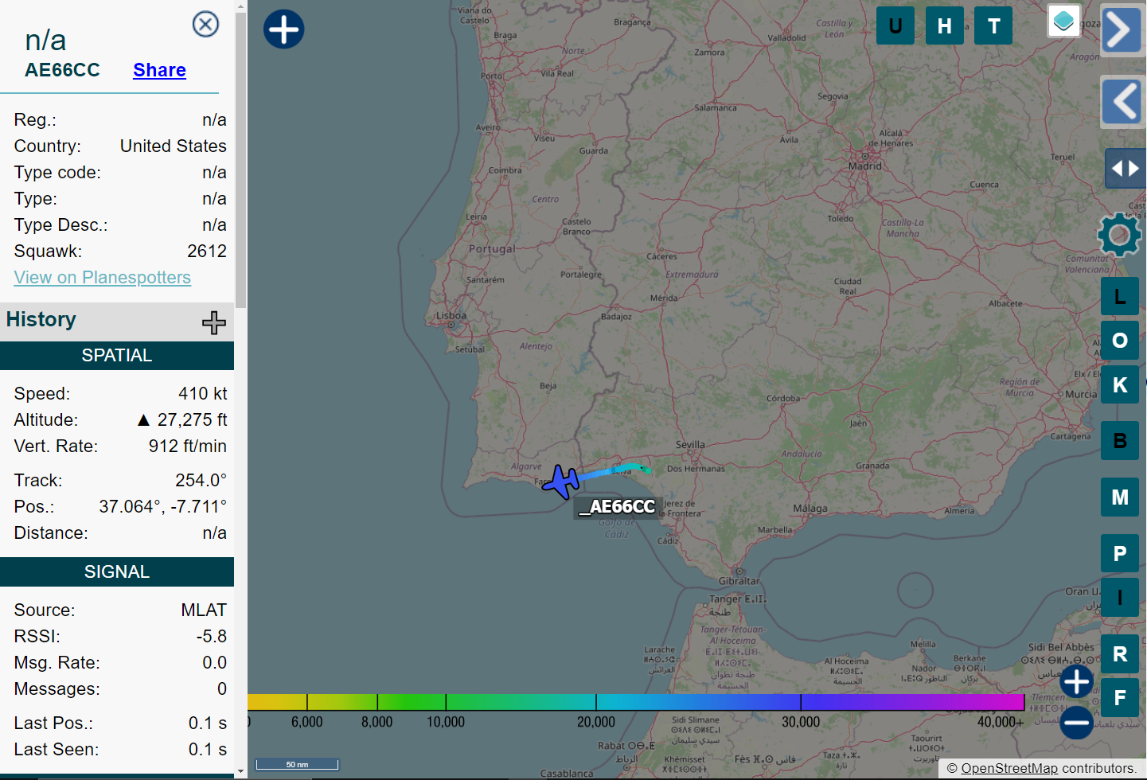Open the OpenStreetMap attribution link
Image resolution: width=1147 pixels, height=780 pixels.
pyautogui.click(x=1009, y=768)
